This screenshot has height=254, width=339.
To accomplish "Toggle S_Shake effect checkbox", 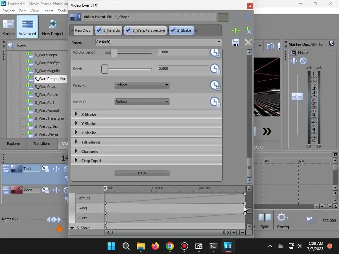I will tap(172, 30).
